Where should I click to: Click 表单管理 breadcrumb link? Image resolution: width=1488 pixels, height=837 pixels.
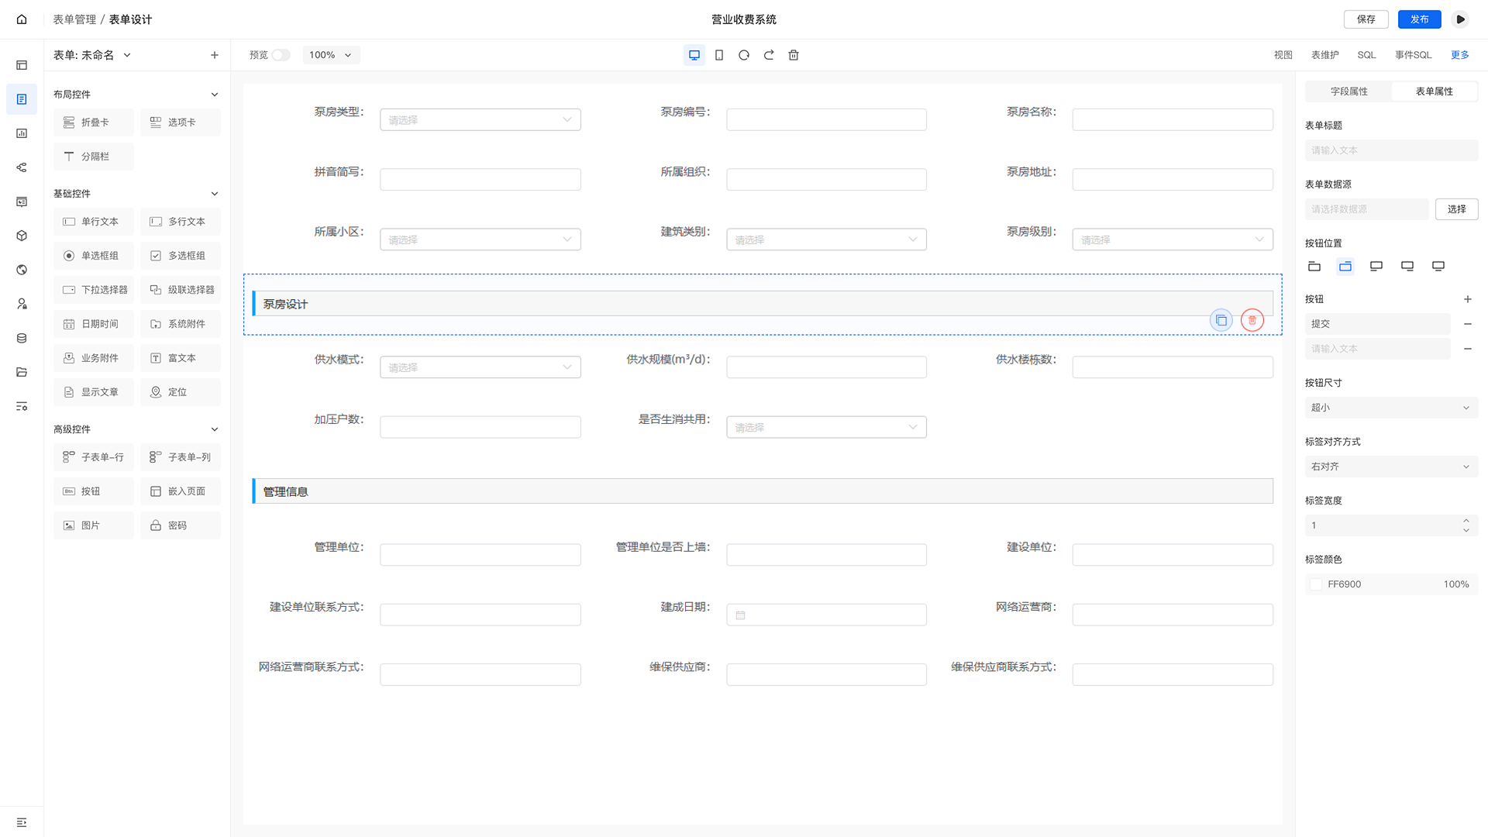click(x=74, y=19)
